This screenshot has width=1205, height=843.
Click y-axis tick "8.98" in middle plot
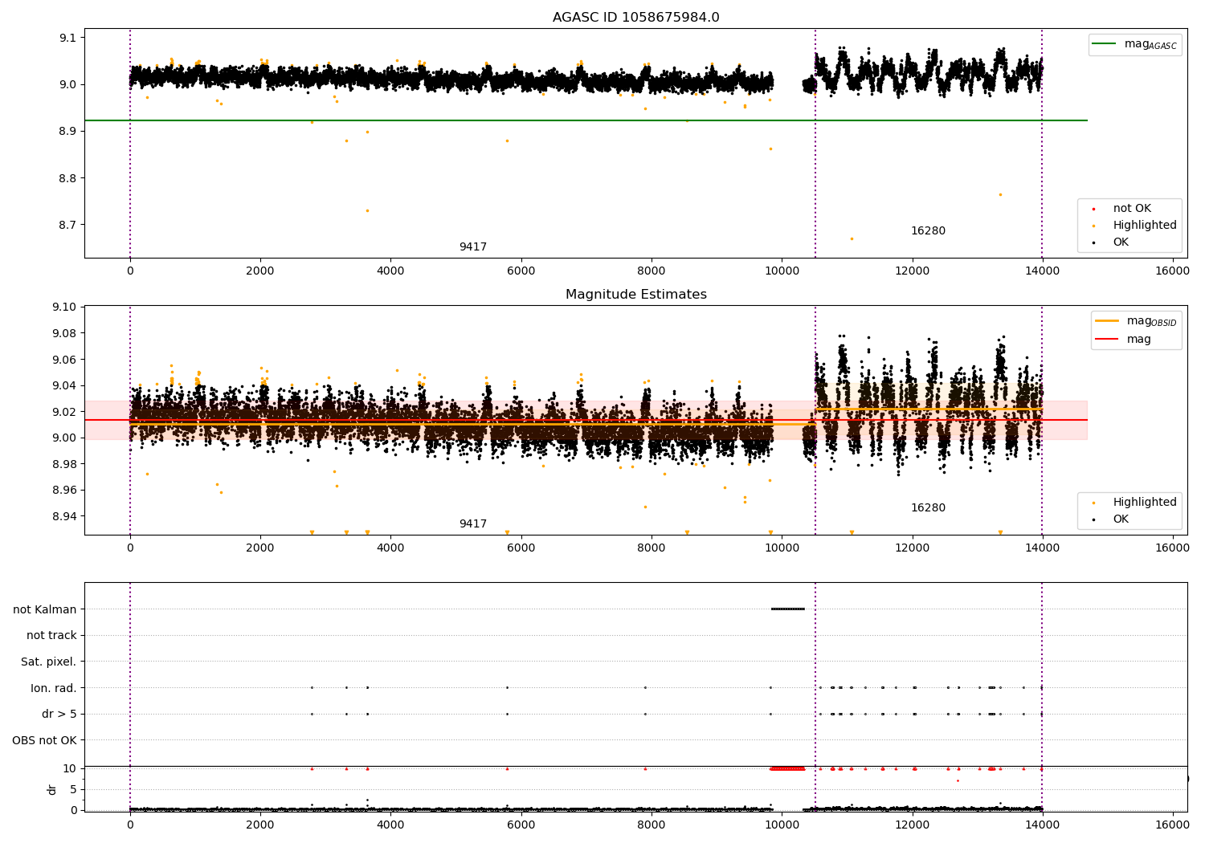(64, 464)
